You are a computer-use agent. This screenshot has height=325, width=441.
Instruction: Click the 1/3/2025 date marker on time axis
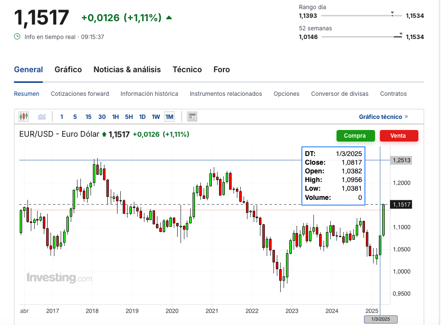(x=380, y=319)
